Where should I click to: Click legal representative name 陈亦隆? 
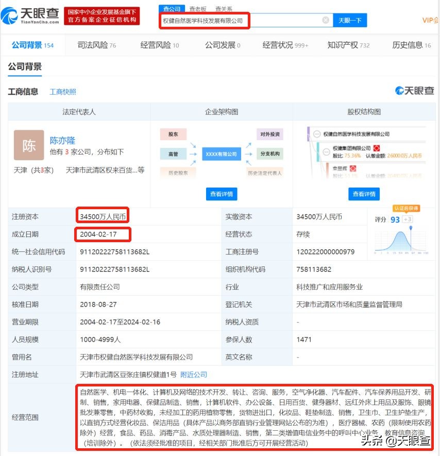click(x=62, y=140)
